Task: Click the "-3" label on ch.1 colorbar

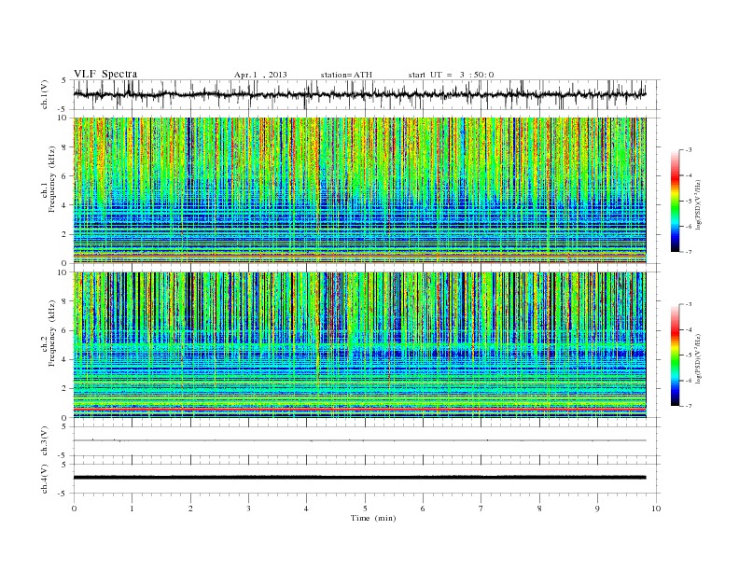Action: click(x=689, y=150)
